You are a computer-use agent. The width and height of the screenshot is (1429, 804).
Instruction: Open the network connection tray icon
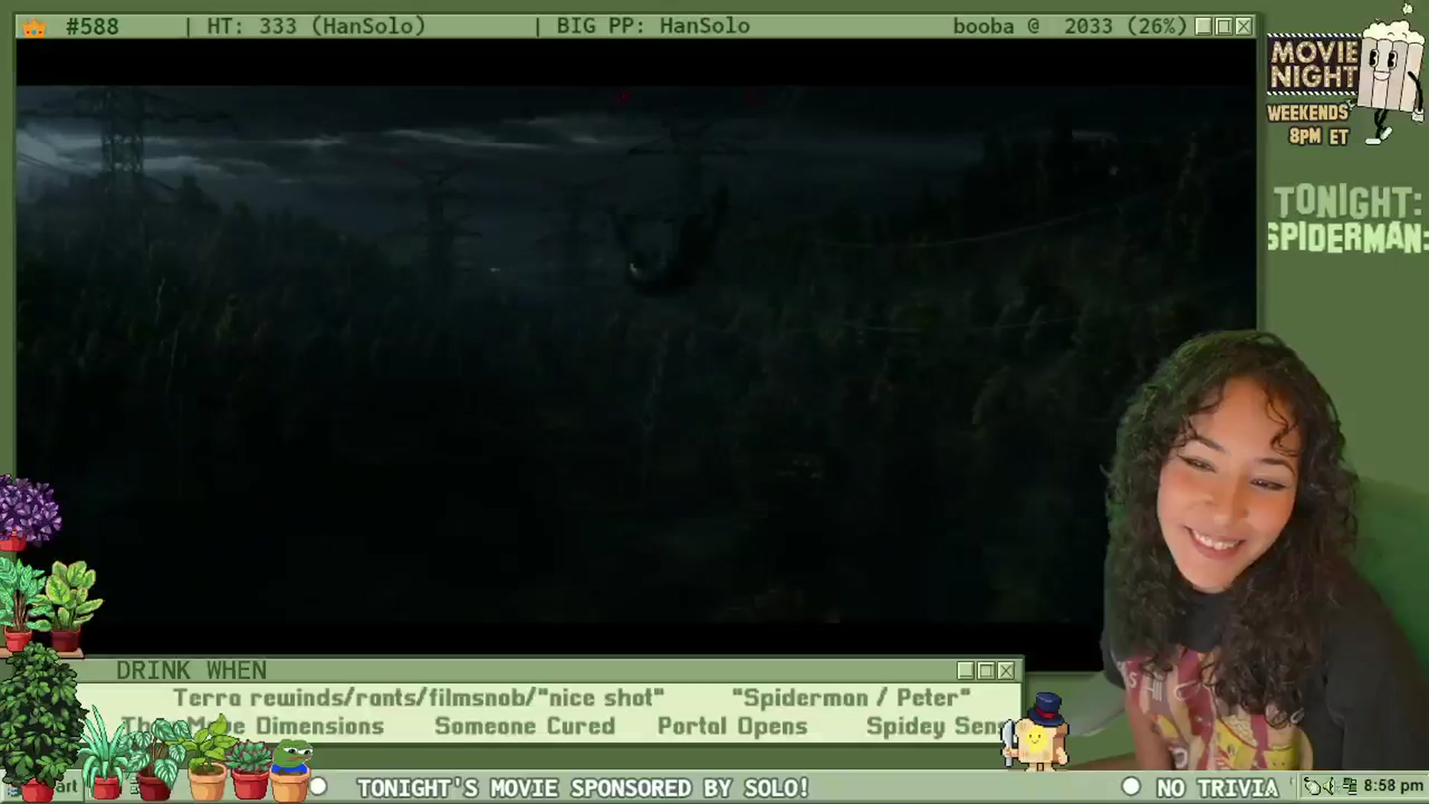pyautogui.click(x=1349, y=786)
